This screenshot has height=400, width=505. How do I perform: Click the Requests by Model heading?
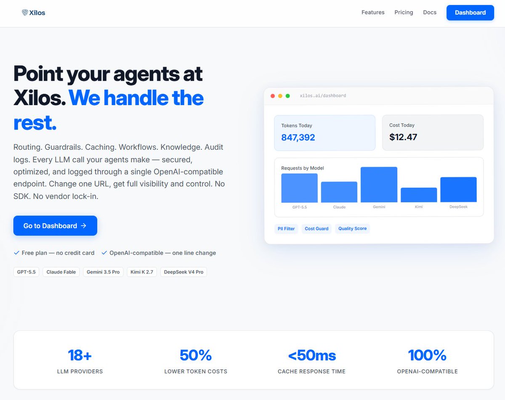point(303,168)
